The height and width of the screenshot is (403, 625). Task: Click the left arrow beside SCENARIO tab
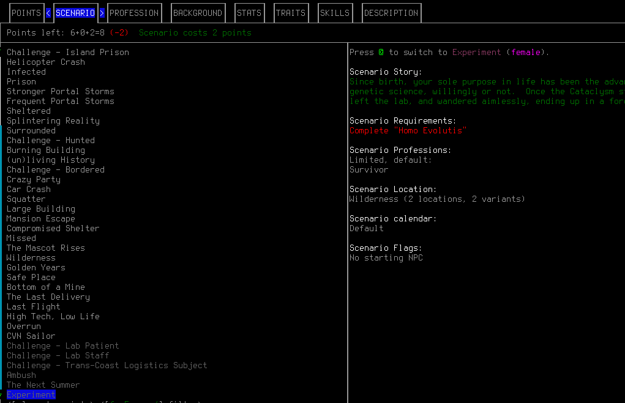click(x=48, y=13)
